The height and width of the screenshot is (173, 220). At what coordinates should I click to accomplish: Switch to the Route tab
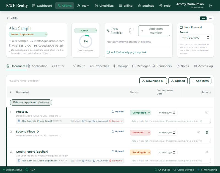click(x=79, y=66)
